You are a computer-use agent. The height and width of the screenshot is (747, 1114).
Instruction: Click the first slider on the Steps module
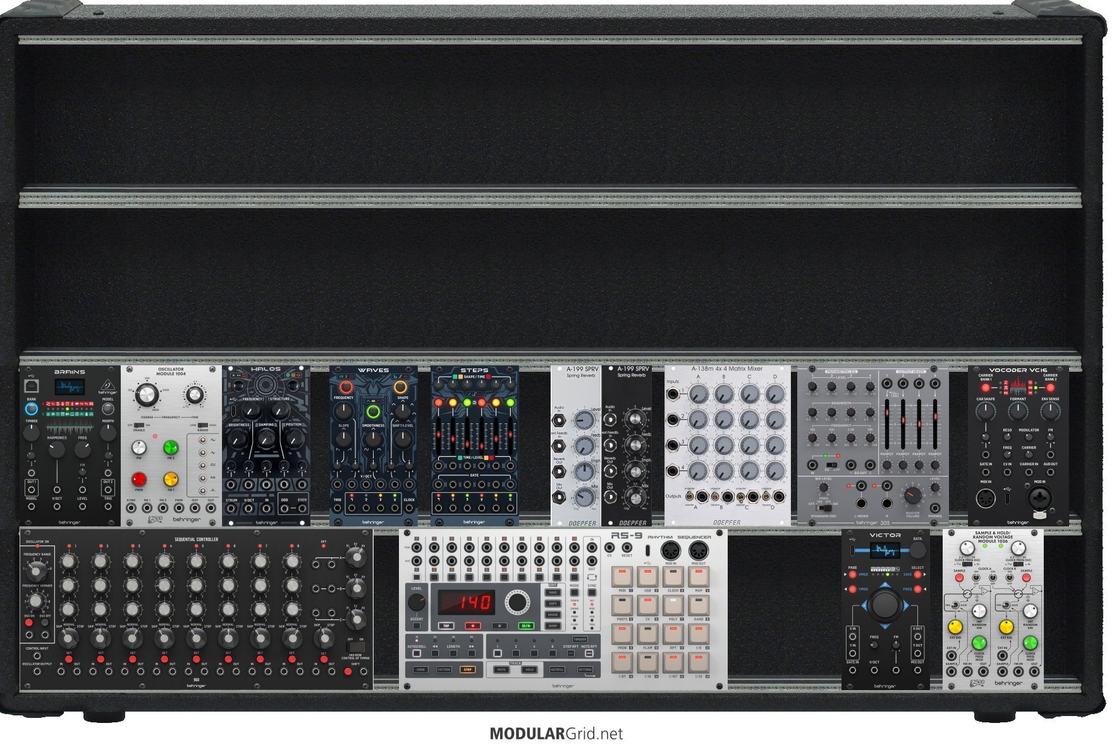point(438,434)
